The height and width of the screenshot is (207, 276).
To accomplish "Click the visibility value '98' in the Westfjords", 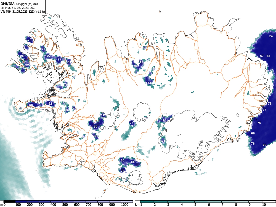I will [x=22, y=56].
